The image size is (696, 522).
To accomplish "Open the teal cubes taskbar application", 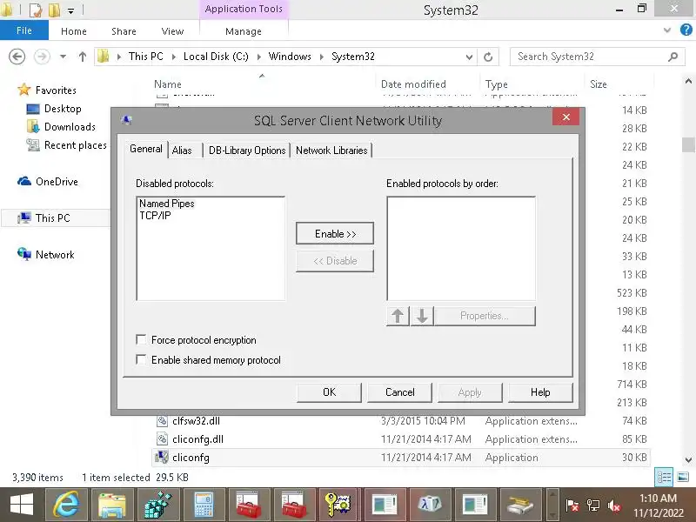I will (x=158, y=505).
